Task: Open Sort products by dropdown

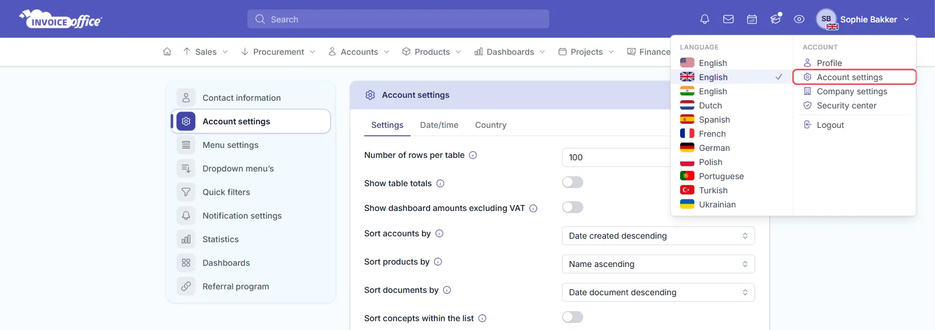Action: [x=658, y=264]
